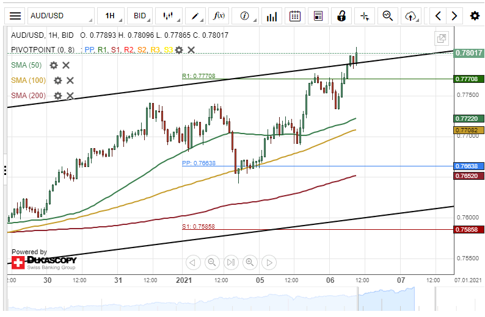Click the SMA (200) indicator label
The height and width of the screenshot is (317, 485).
29,95
